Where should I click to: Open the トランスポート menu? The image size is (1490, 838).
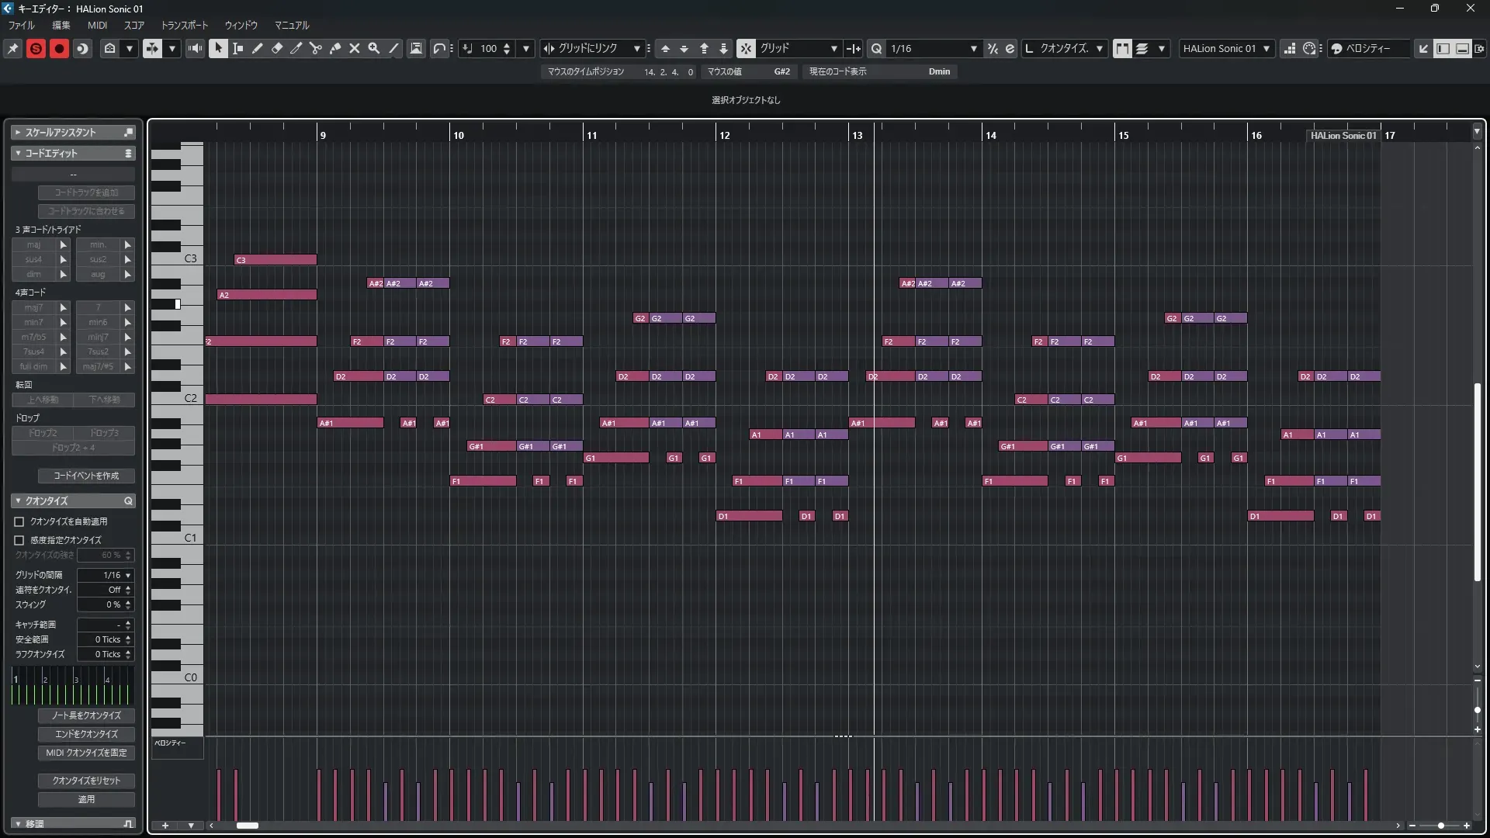click(184, 25)
